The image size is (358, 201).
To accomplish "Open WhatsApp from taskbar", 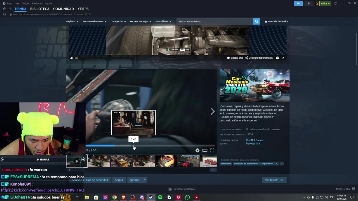I will pos(187,197).
